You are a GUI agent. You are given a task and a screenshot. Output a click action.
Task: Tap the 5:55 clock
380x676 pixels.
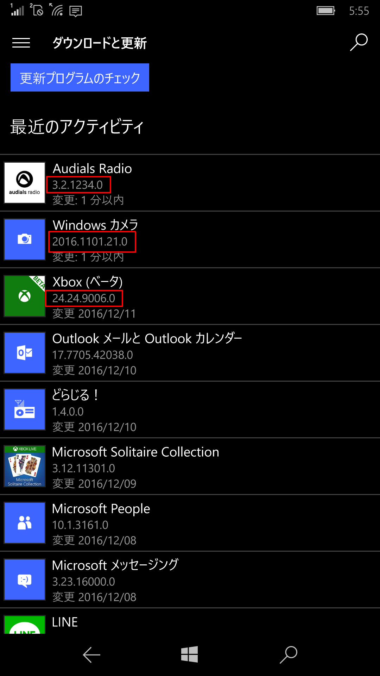(x=359, y=11)
